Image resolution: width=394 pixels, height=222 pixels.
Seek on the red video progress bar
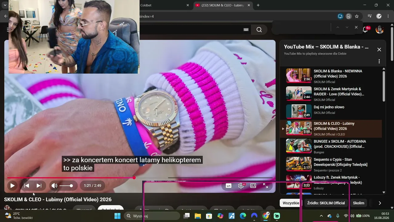(140, 178)
